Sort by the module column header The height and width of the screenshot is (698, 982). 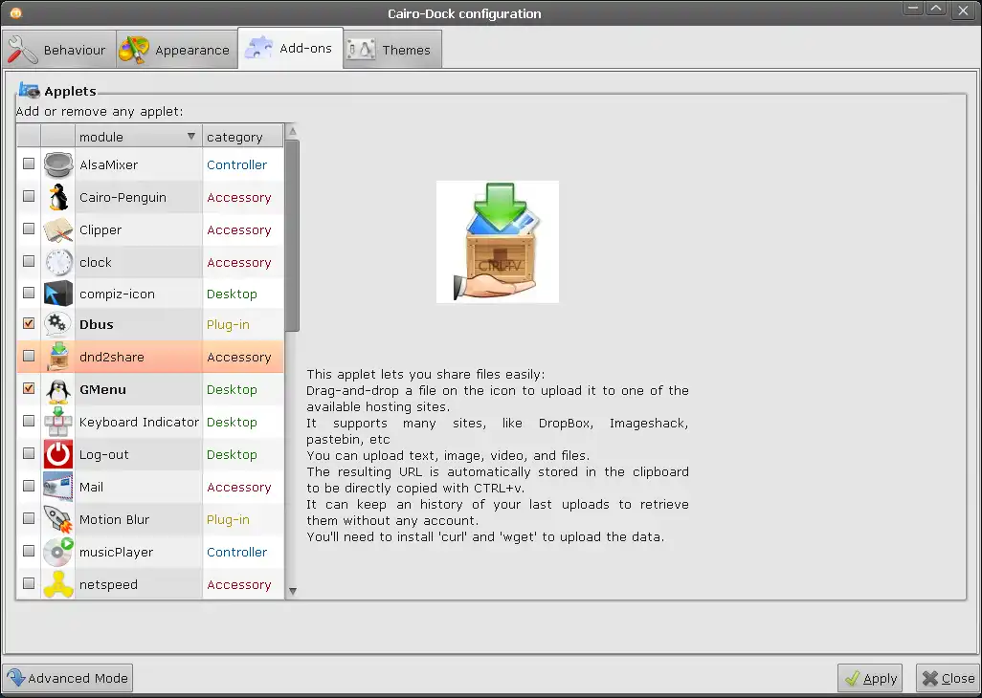coord(139,137)
